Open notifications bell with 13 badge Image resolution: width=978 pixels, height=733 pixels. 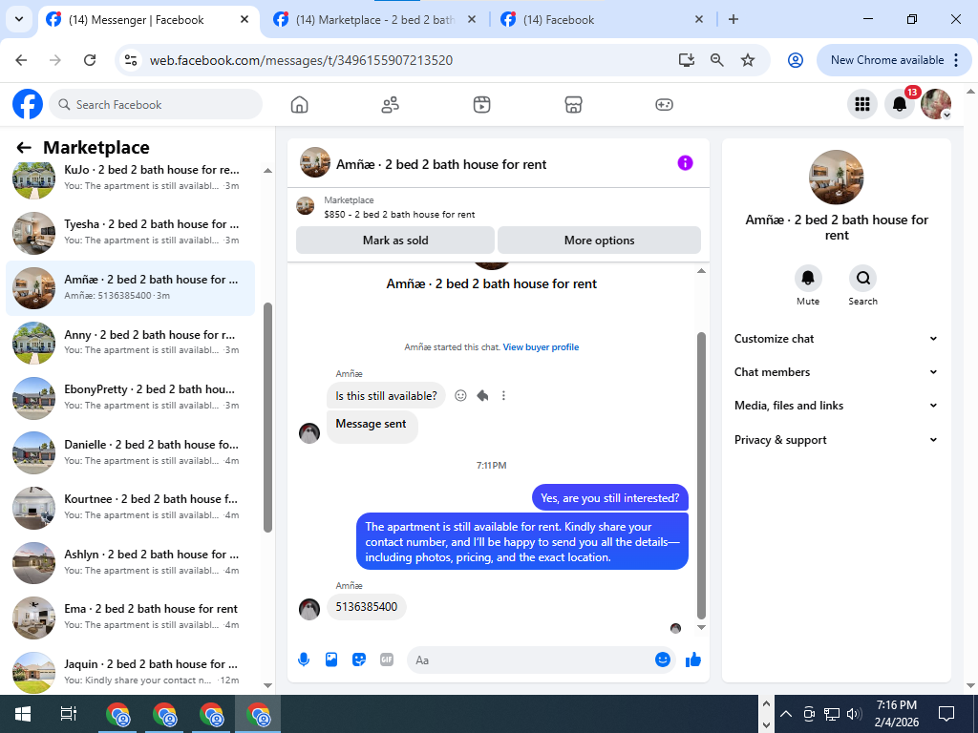coord(900,104)
